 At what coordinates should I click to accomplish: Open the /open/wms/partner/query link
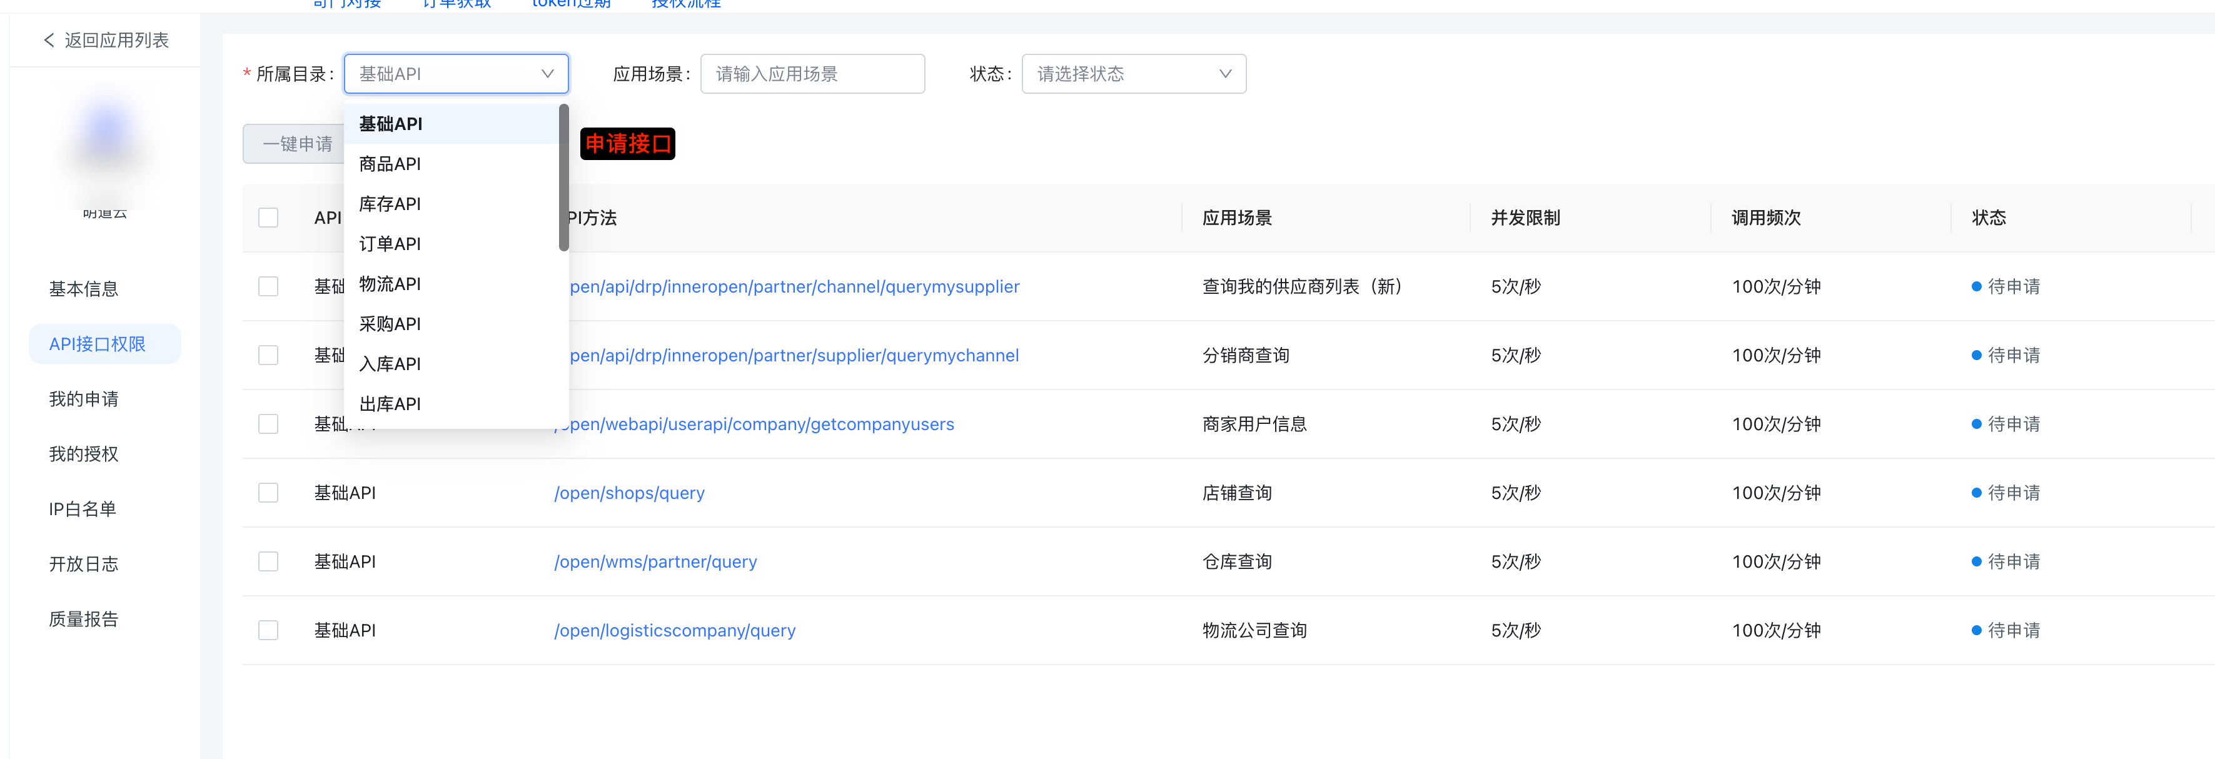coord(655,561)
